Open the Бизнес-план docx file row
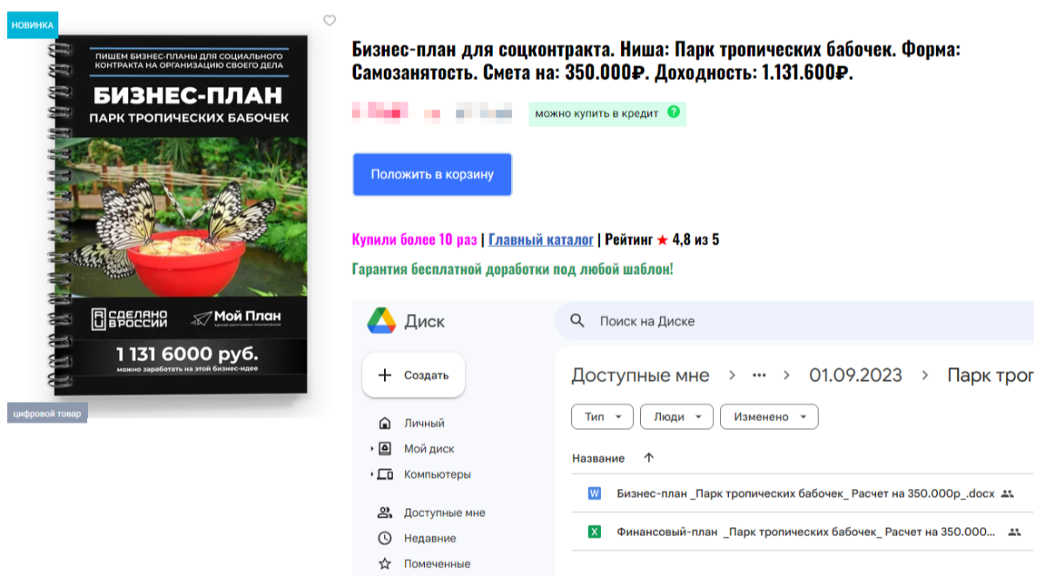Image resolution: width=1045 pixels, height=576 pixels. 803,493
